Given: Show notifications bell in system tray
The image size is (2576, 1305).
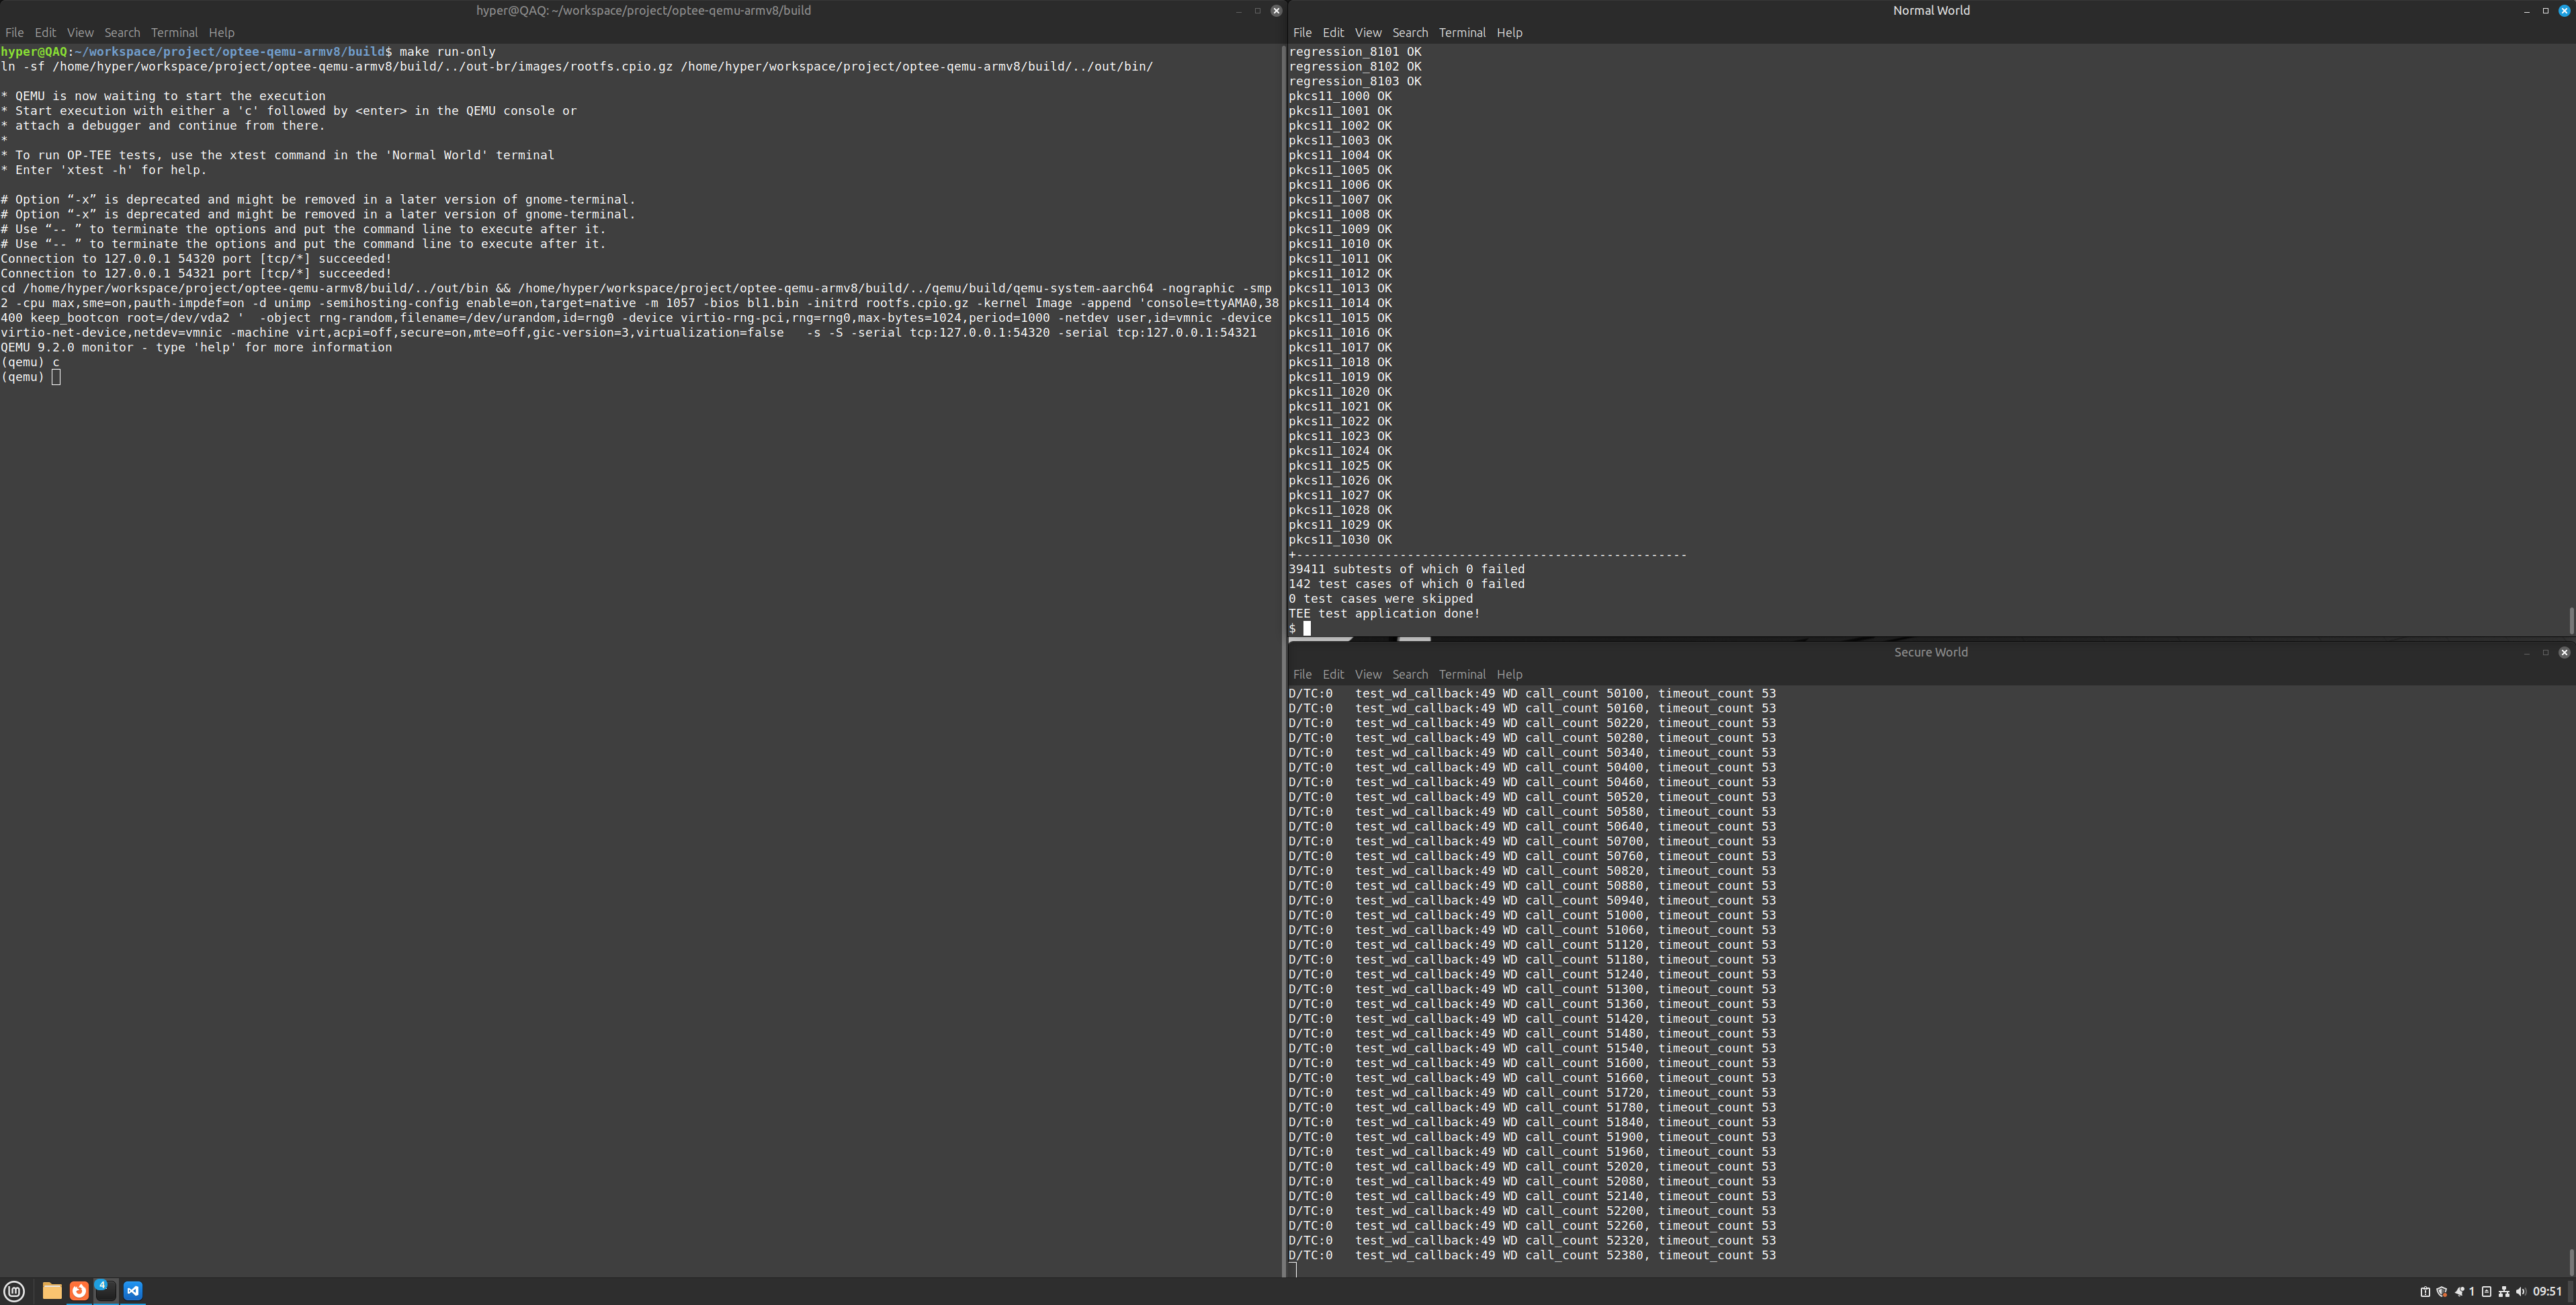Looking at the screenshot, I should point(2460,1292).
